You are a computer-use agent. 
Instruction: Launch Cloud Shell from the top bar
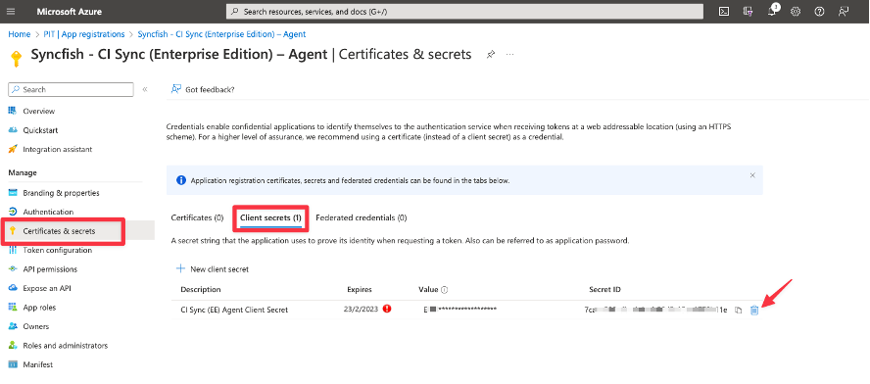pos(723,11)
